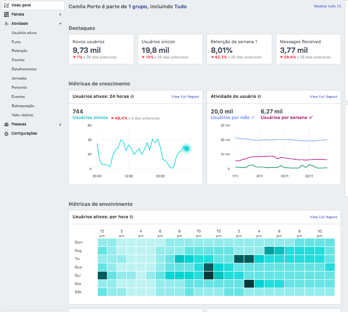This screenshot has width=348, height=312.
Task: Open Eventos in sidebar
Action: tap(18, 96)
